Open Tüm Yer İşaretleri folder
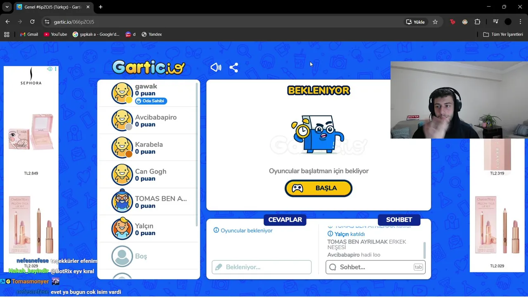This screenshot has width=528, height=297. 503,34
